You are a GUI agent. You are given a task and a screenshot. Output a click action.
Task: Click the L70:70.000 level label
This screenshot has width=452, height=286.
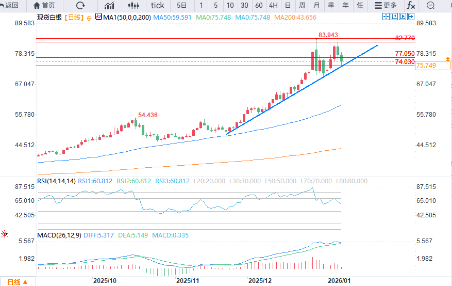point(316,181)
